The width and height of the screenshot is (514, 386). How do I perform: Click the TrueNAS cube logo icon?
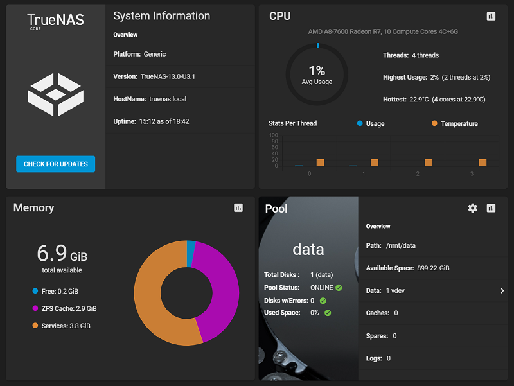pos(56,94)
